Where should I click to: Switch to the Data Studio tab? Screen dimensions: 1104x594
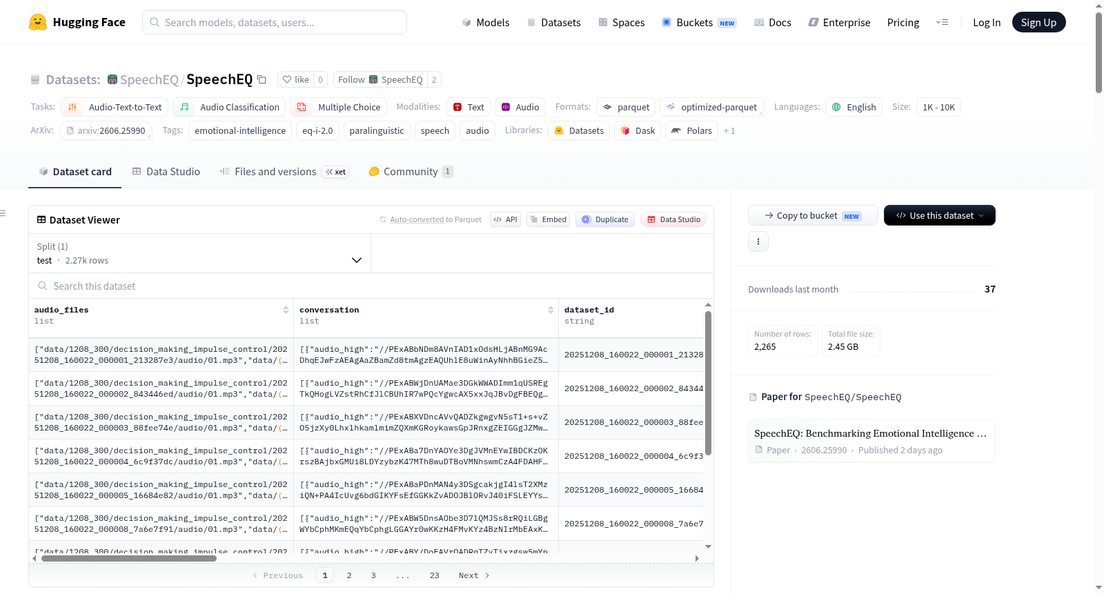tap(166, 172)
